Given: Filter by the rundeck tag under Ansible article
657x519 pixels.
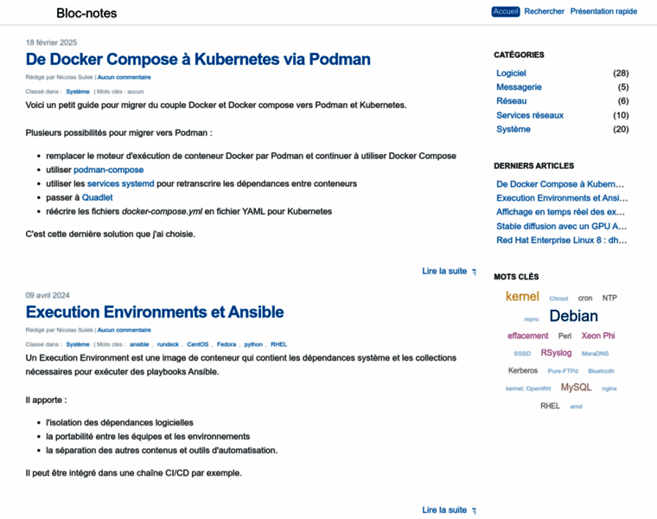Looking at the screenshot, I should tap(168, 343).
